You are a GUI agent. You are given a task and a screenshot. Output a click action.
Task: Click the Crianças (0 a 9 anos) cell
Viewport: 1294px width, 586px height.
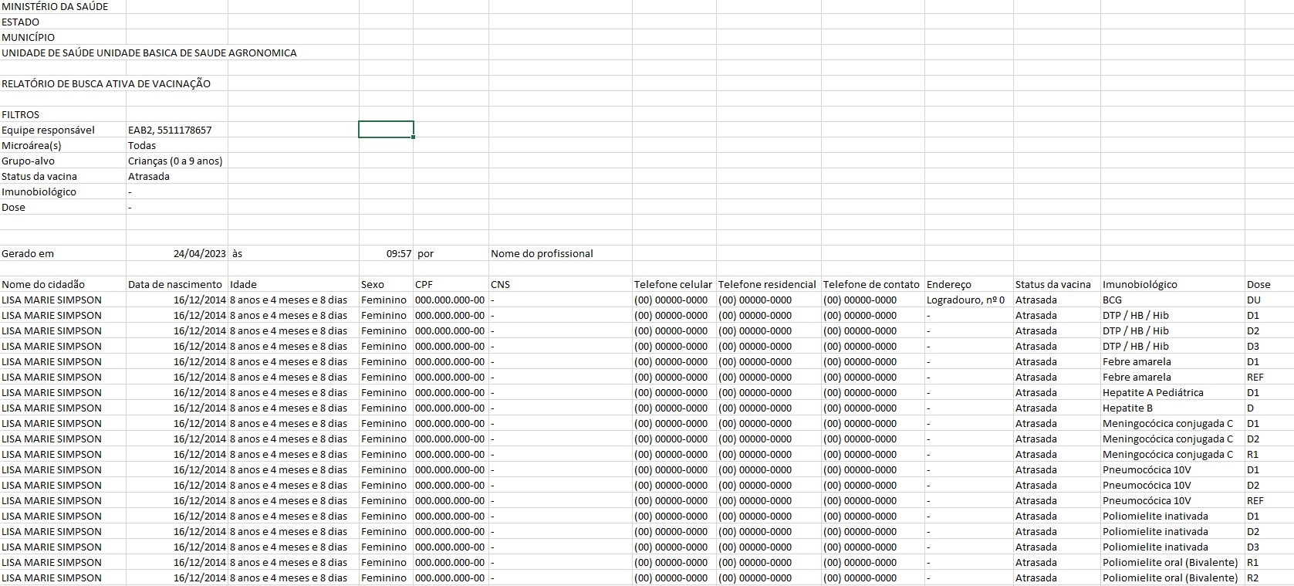(175, 161)
